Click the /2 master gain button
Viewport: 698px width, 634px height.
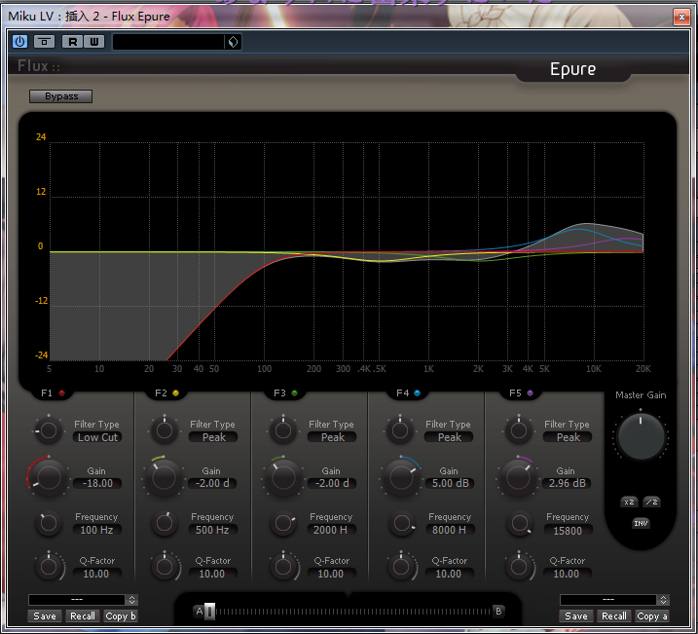pyautogui.click(x=651, y=502)
